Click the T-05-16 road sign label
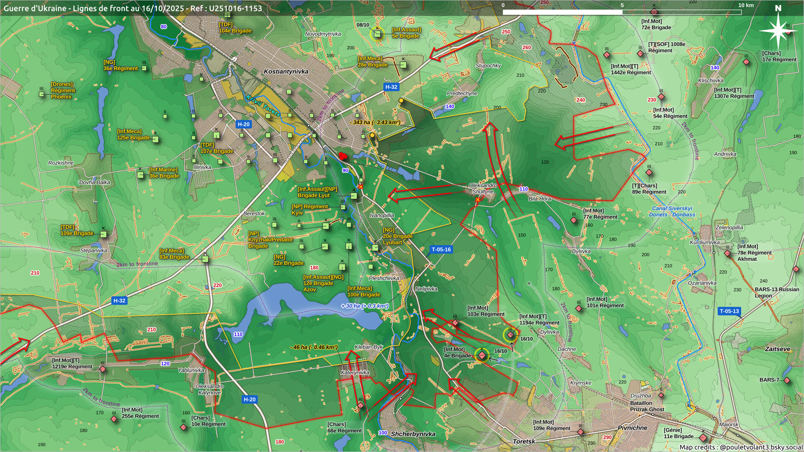804x452 pixels. 441,249
